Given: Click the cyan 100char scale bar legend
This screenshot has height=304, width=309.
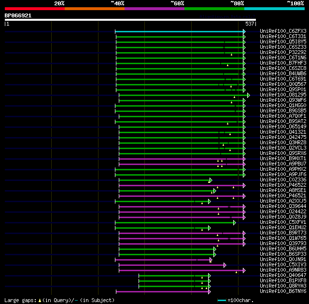Looking at the screenshot, I should tap(222, 300).
